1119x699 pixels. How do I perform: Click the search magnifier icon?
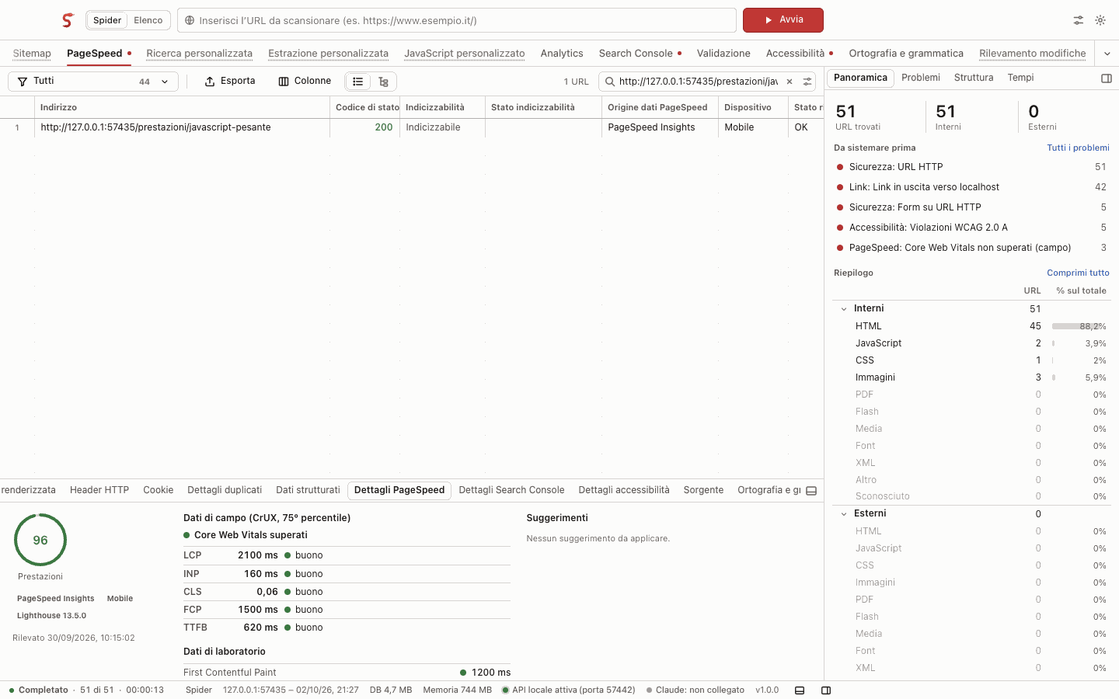tap(610, 82)
